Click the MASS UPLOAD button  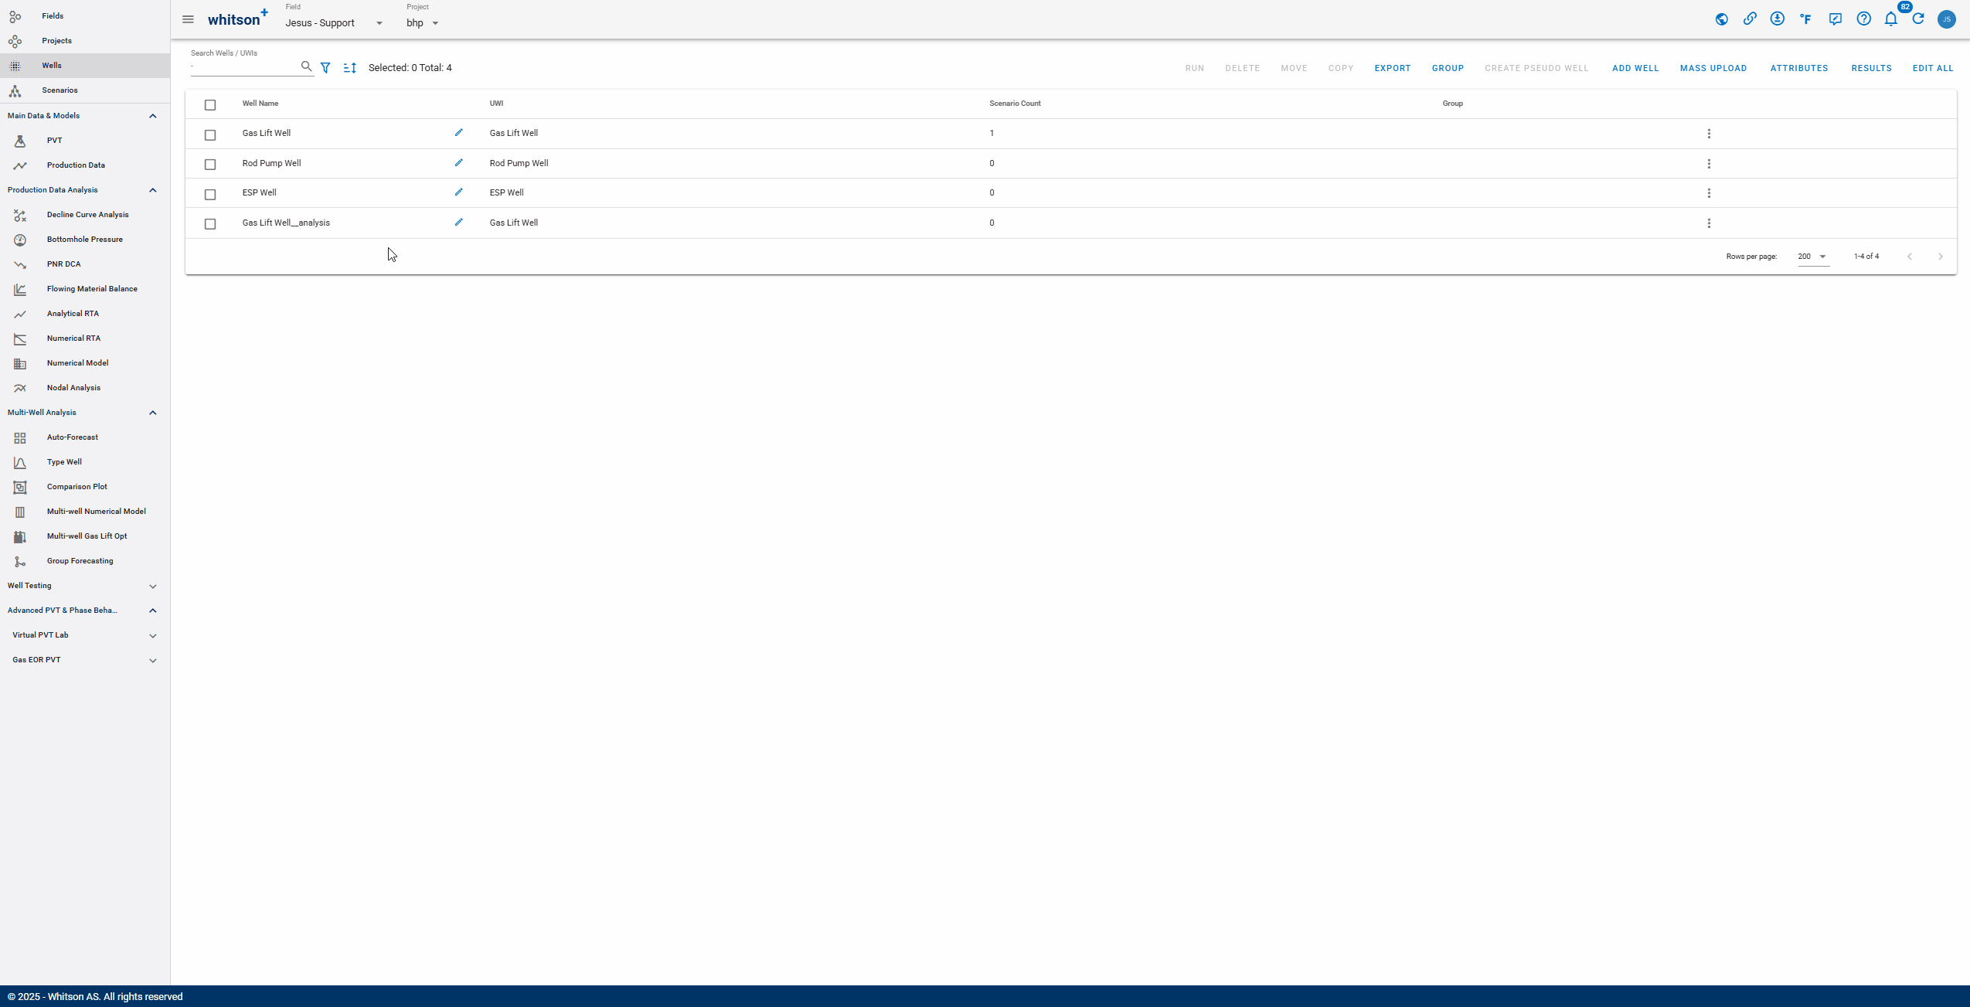point(1713,68)
